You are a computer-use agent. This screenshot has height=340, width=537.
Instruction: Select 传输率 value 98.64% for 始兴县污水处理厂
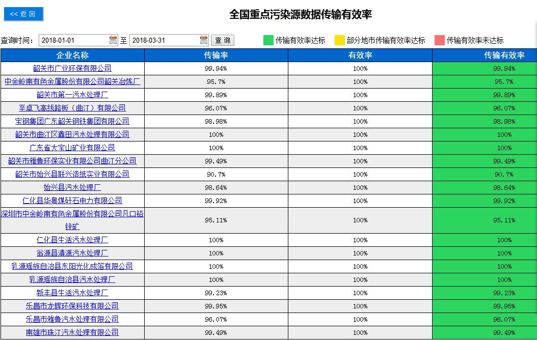[x=216, y=187]
